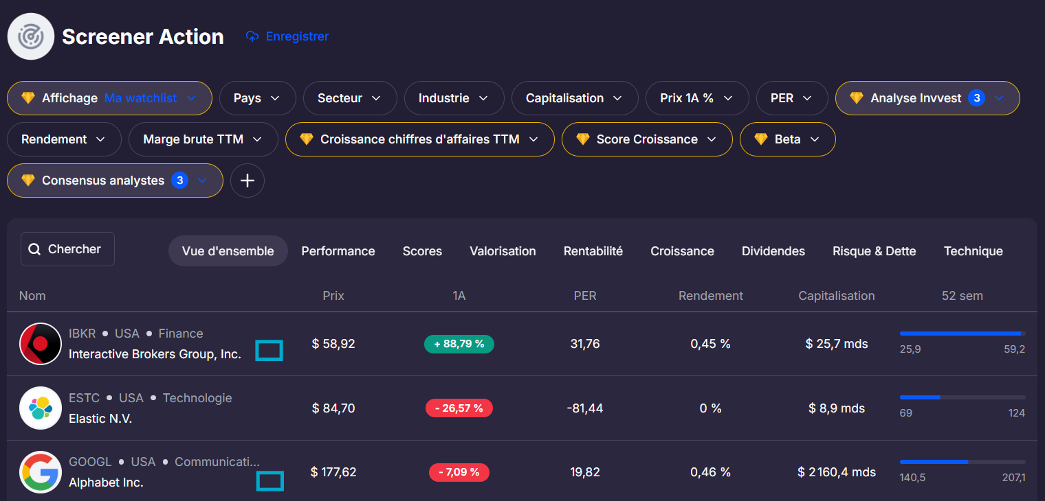Image resolution: width=1045 pixels, height=501 pixels.
Task: Click the Analyse Invvest badge showing 3
Action: 976,98
